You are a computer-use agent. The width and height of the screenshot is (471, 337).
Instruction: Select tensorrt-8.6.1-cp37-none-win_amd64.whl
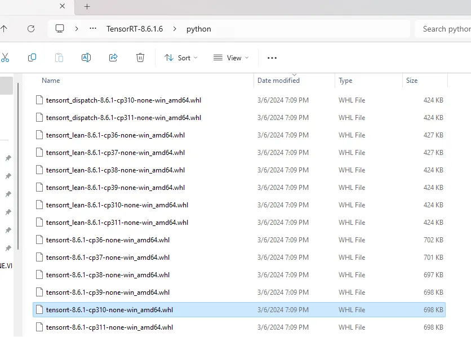(x=239, y=257)
